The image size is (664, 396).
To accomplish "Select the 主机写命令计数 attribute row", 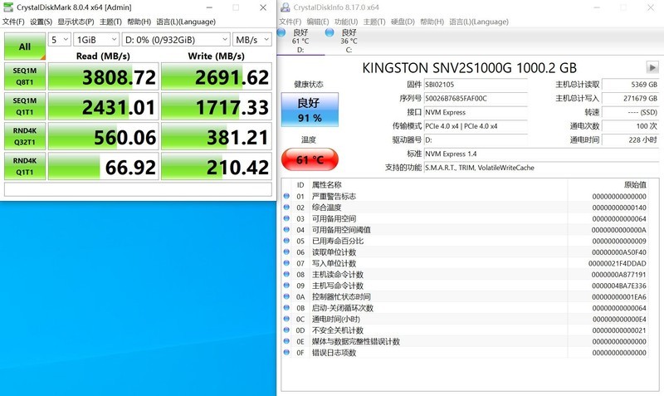I will (466, 286).
